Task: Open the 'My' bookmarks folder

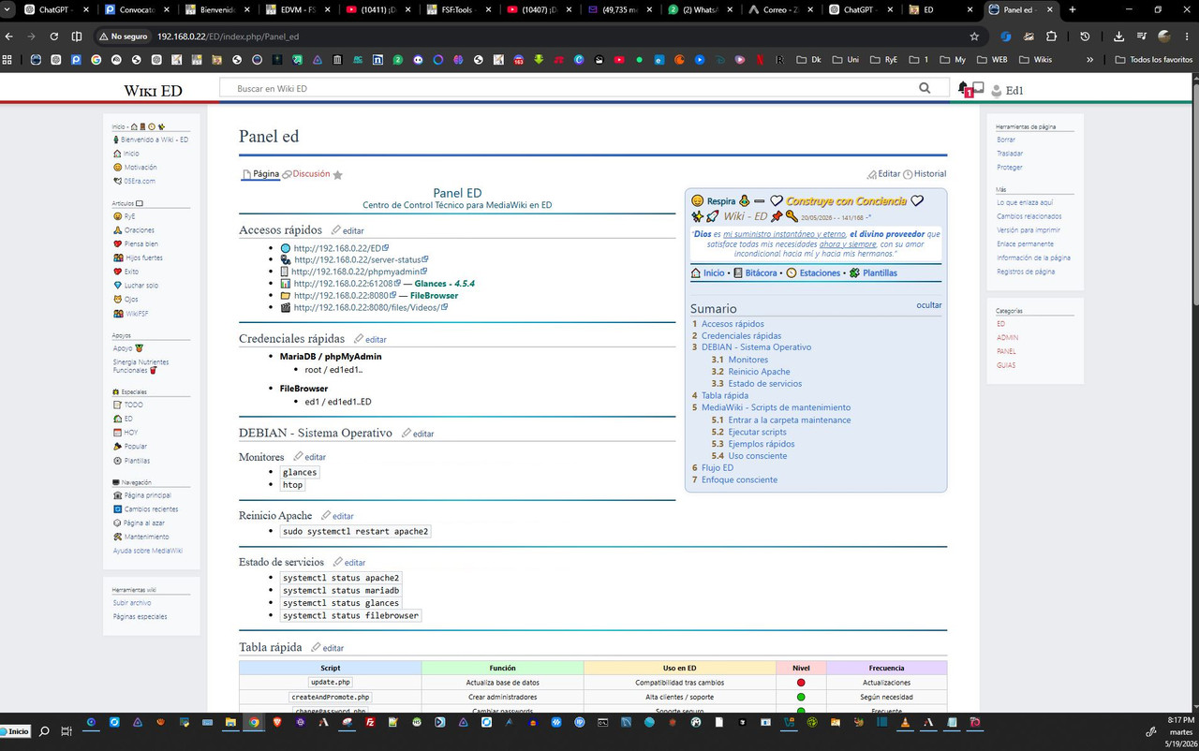Action: tap(952, 59)
